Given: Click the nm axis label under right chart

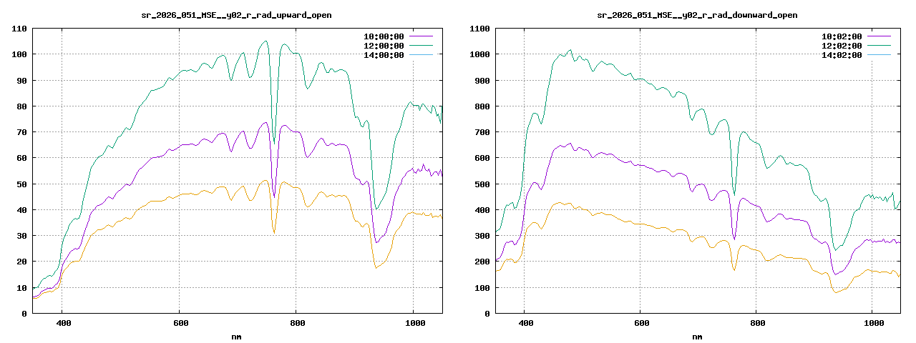Looking at the screenshot, I should coord(697,336).
